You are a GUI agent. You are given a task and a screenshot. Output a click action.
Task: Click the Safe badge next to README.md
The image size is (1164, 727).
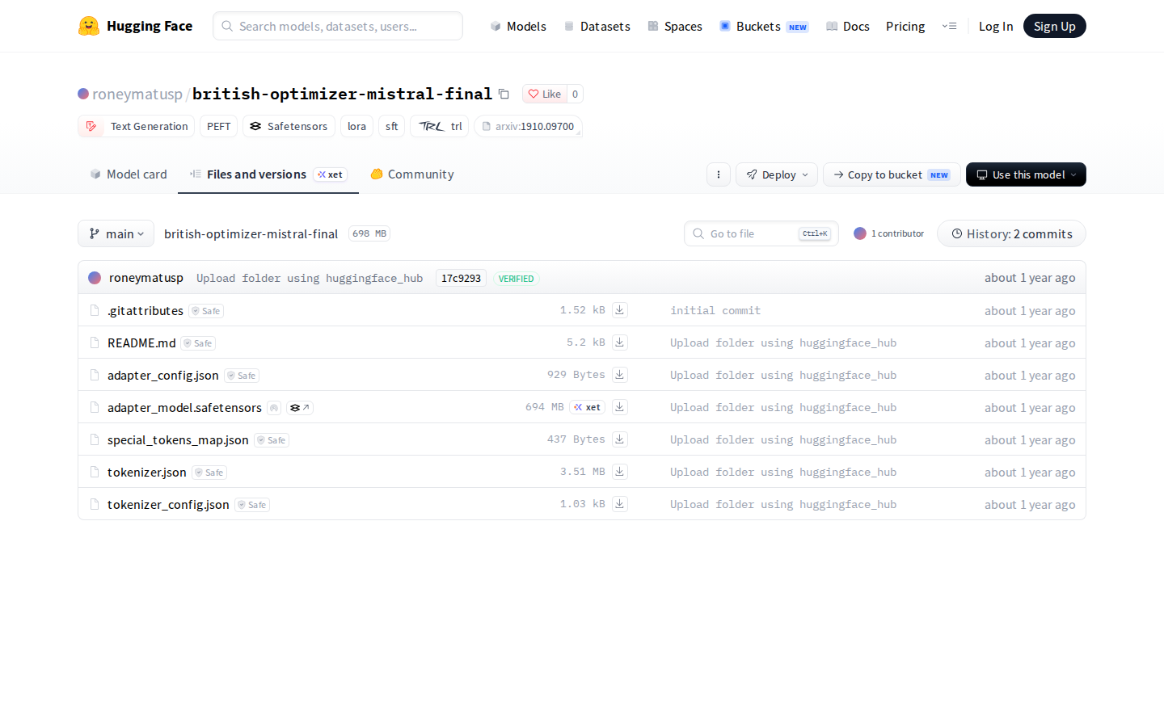(x=198, y=343)
